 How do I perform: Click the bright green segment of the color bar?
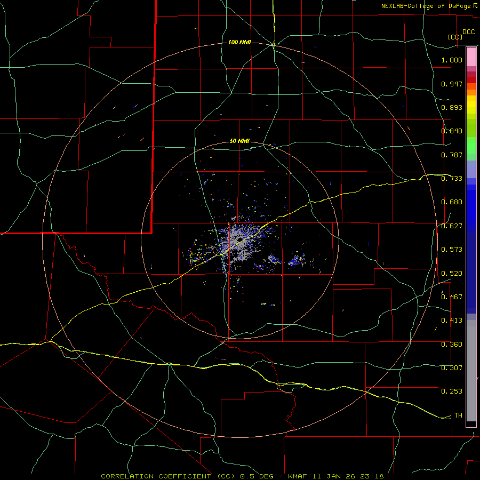point(471,146)
